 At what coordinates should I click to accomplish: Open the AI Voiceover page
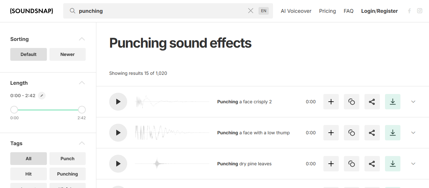(x=296, y=11)
